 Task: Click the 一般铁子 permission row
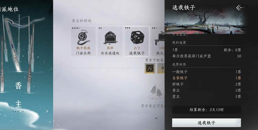pyautogui.click(x=206, y=72)
